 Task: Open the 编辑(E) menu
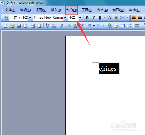point(25,10)
